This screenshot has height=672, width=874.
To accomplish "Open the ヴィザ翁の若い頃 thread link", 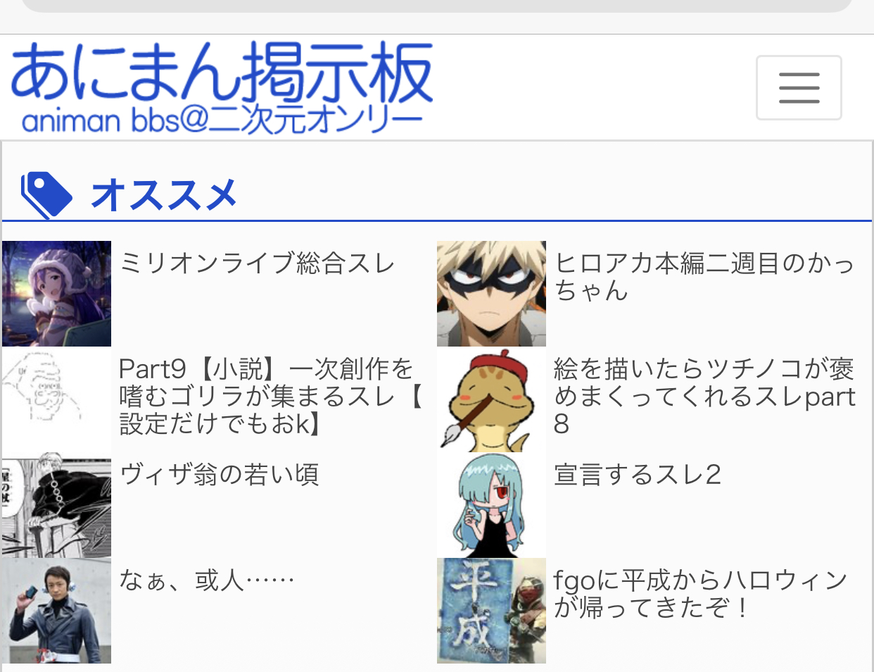I will 220,474.
